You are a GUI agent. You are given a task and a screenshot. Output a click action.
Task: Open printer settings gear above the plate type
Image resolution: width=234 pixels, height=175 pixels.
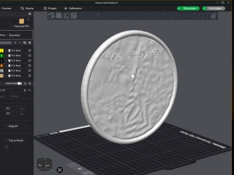click(x=30, y=14)
